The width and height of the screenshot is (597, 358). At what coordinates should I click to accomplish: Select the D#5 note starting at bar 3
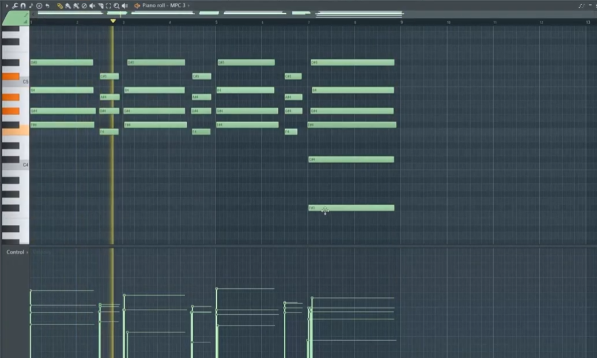(x=156, y=62)
